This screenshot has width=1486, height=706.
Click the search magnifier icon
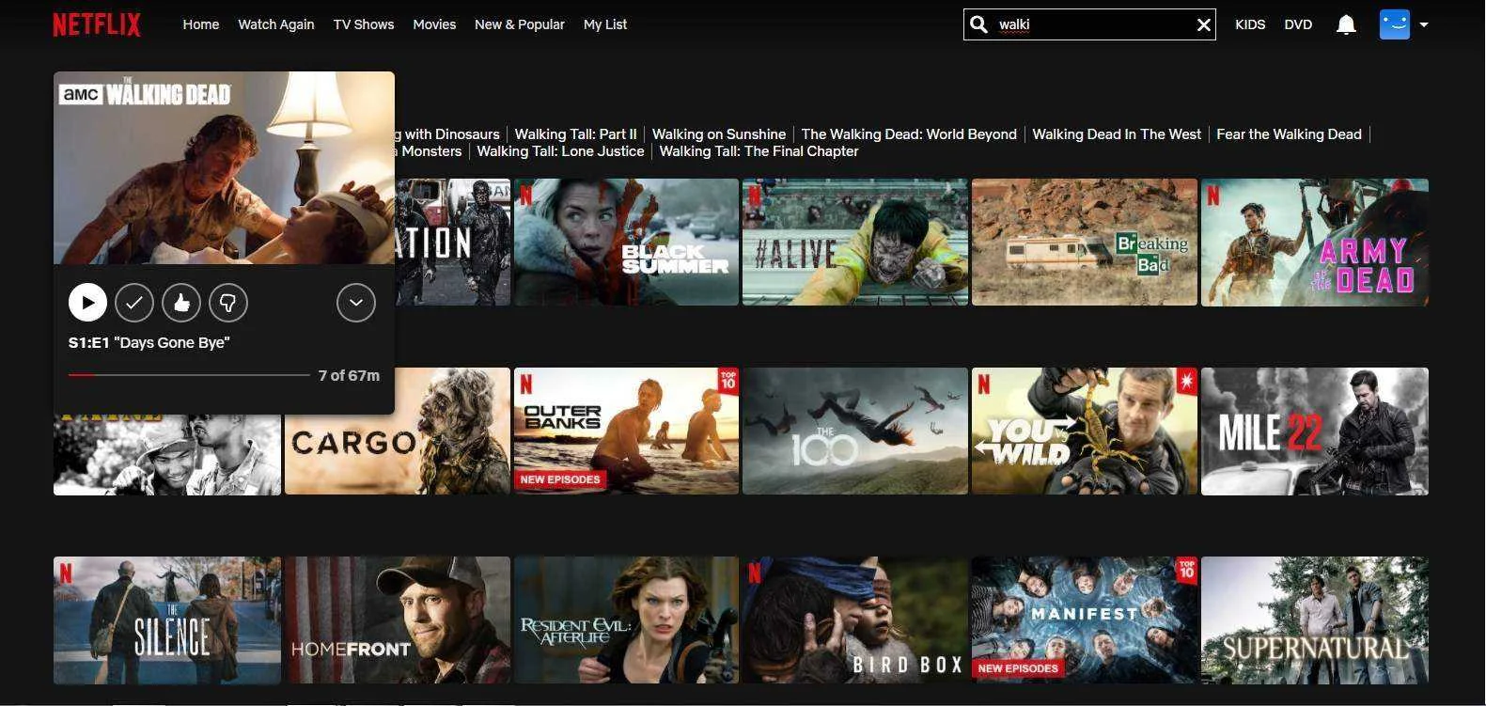[x=978, y=24]
